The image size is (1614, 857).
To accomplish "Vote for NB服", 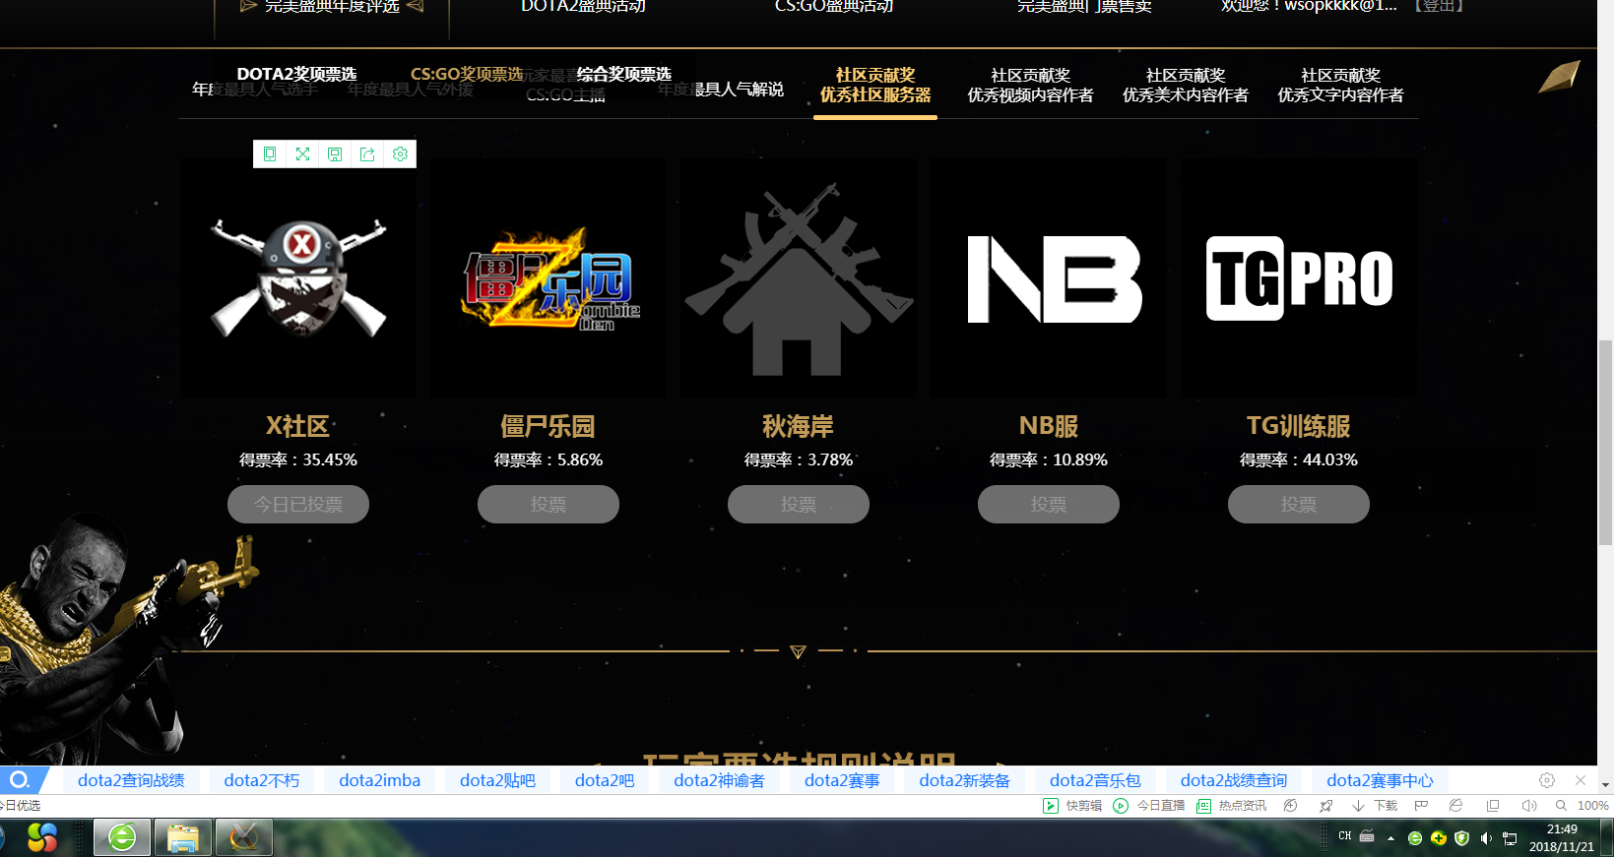I will pos(1049,504).
